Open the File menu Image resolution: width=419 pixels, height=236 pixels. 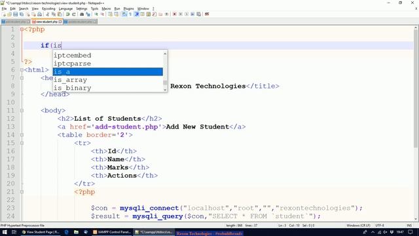point(4,9)
